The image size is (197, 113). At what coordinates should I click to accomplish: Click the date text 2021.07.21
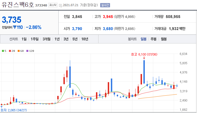71,5
